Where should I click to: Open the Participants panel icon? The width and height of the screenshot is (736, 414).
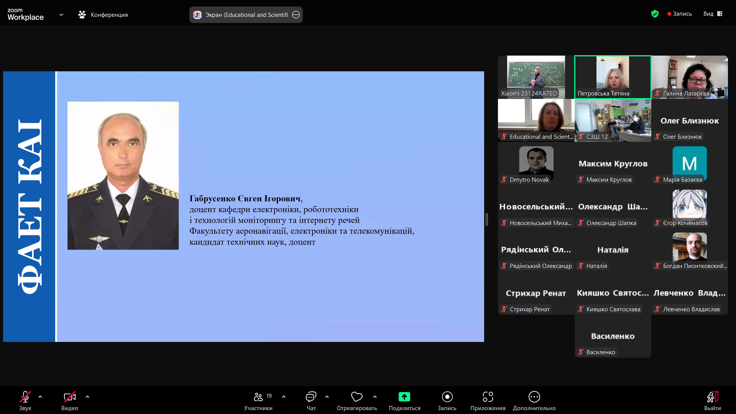258,397
